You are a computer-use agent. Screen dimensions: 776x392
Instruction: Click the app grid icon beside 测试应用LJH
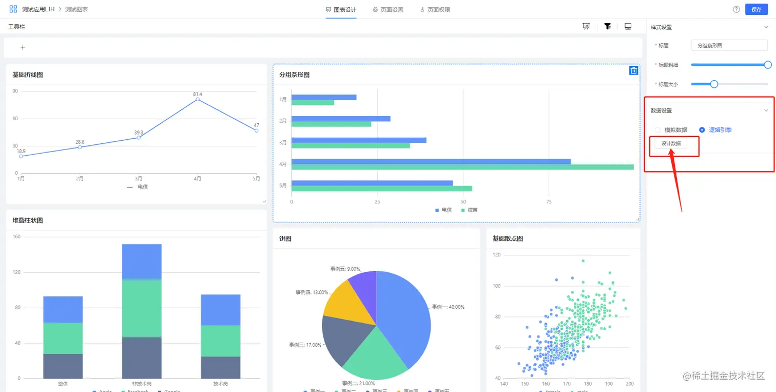[13, 9]
